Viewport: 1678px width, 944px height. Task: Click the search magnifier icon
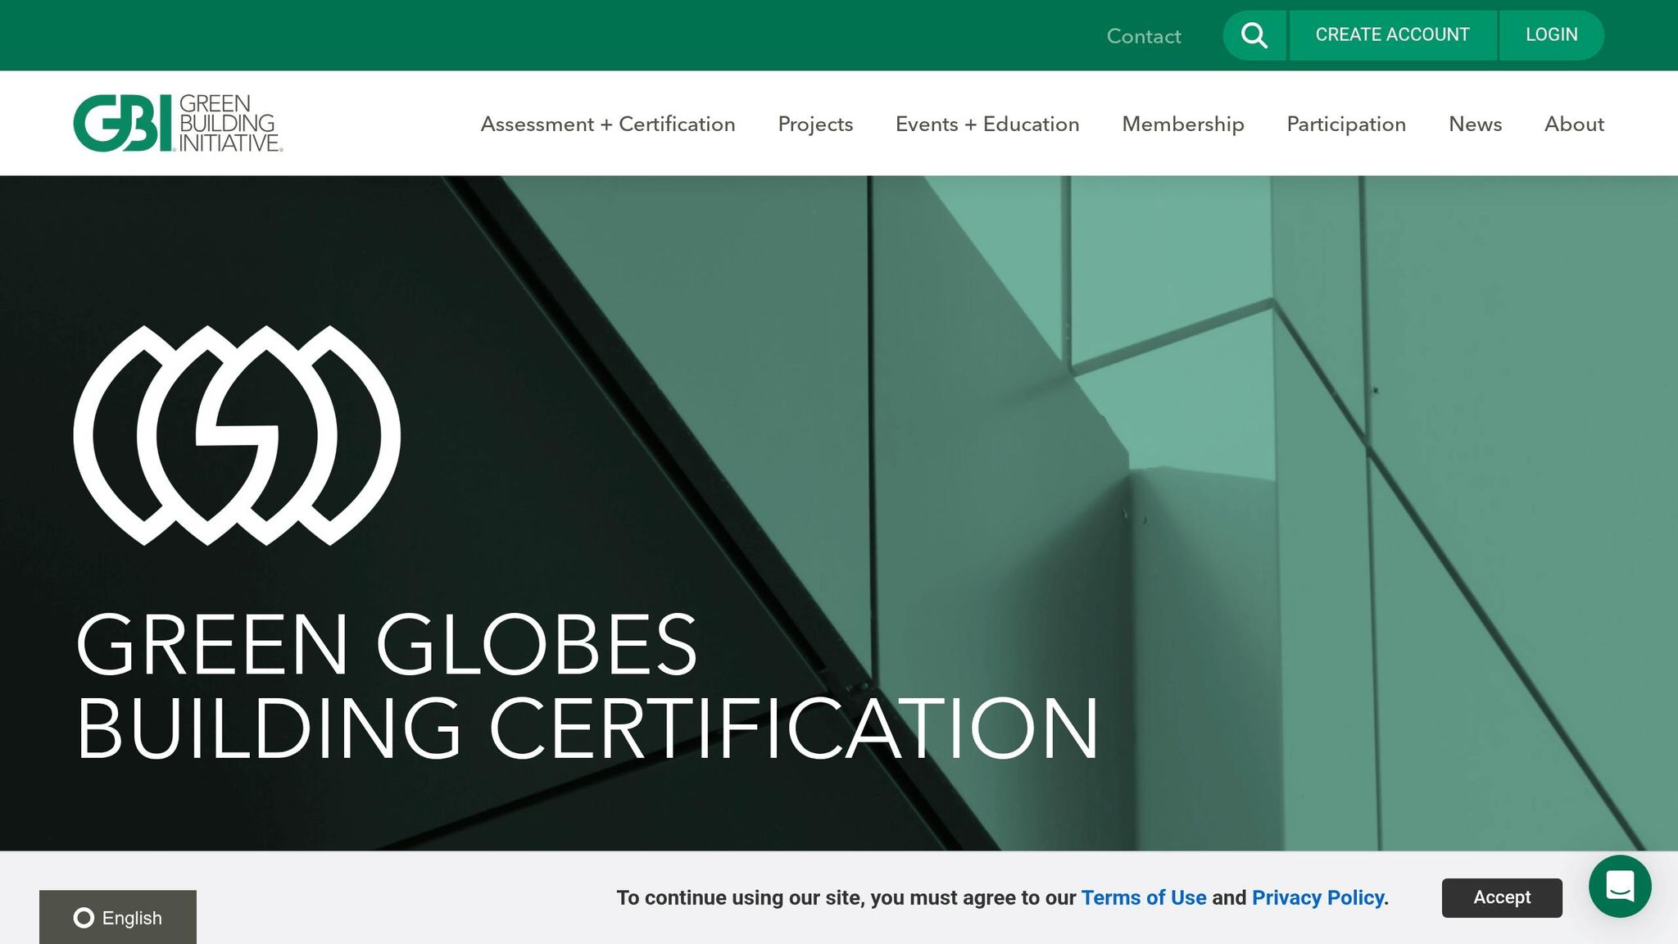click(1254, 35)
